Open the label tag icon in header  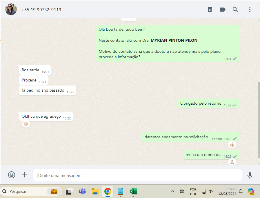223,10
